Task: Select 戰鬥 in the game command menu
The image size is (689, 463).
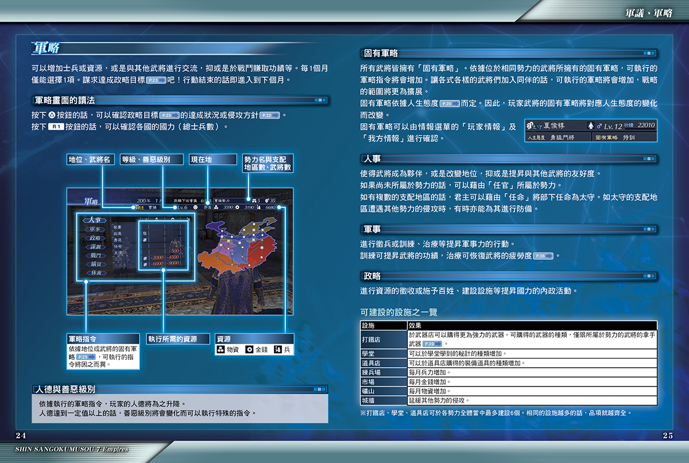Action: coord(96,255)
